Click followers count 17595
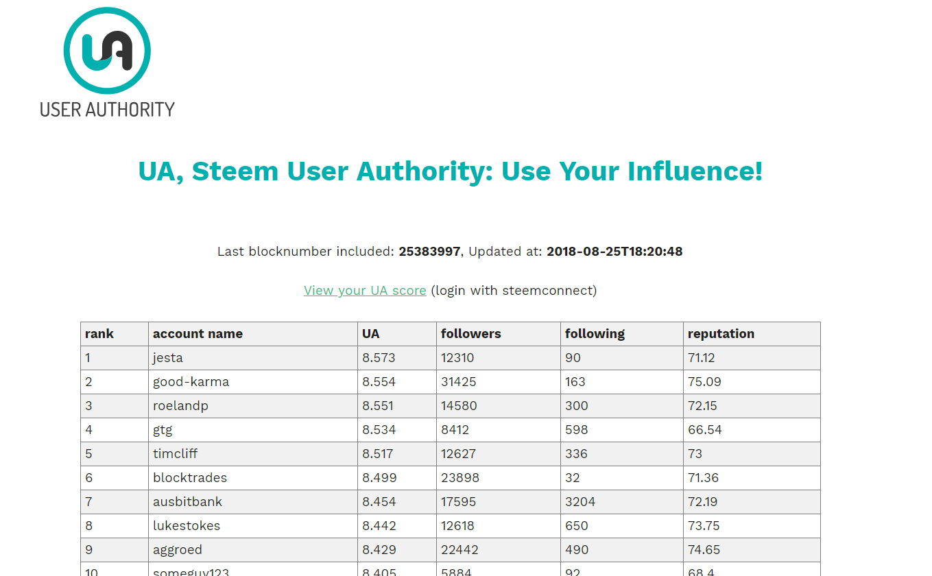932x576 pixels. click(x=458, y=502)
